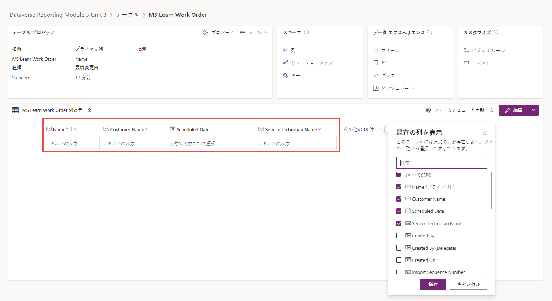Open プロパティ gear icon in table properties

[x=205, y=33]
